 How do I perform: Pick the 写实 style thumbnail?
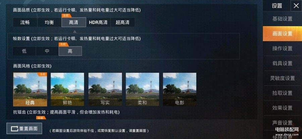coord(105,89)
